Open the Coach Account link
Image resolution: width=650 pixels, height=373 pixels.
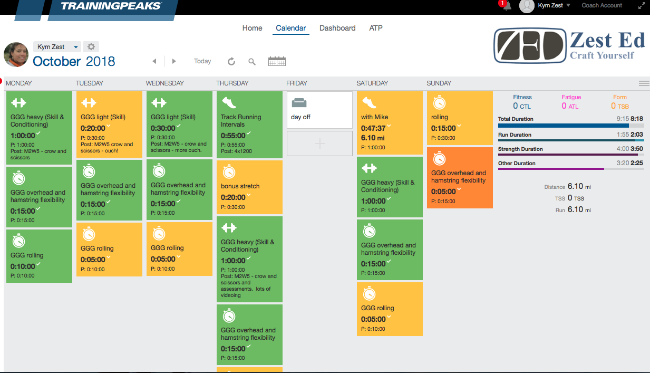pos(602,6)
